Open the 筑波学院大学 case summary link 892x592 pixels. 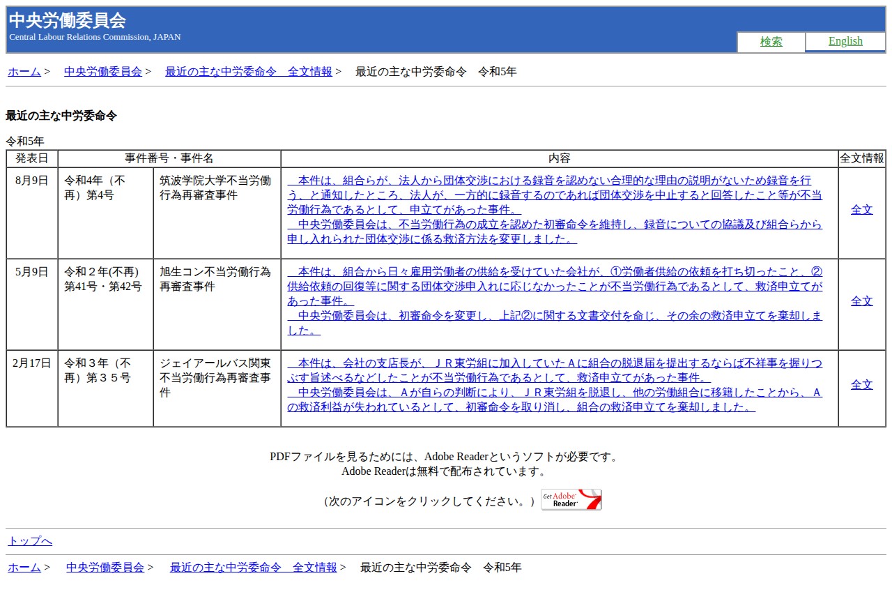pos(555,209)
